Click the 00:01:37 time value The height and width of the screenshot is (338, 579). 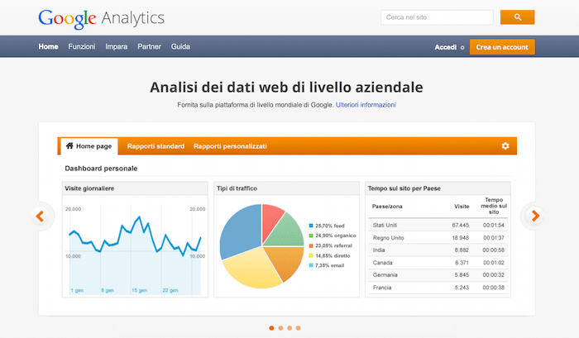pyautogui.click(x=494, y=238)
